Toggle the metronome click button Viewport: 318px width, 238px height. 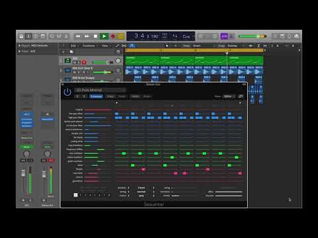click(231, 36)
